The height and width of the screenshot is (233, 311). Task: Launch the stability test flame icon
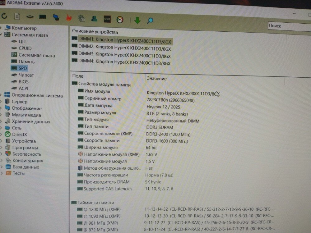tap(69, 18)
